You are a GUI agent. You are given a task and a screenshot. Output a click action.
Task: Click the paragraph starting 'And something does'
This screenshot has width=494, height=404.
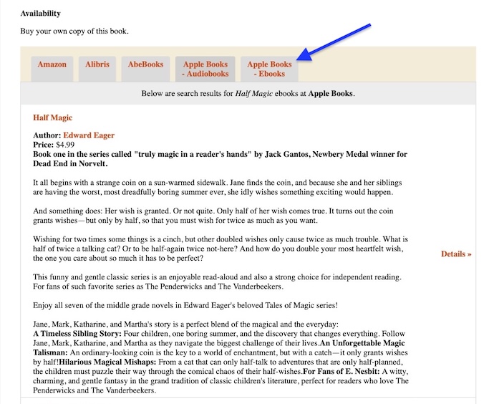point(213,216)
